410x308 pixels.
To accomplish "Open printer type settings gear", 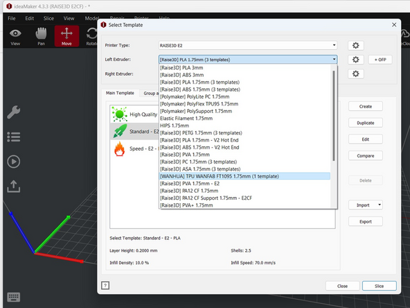I will tap(355, 45).
